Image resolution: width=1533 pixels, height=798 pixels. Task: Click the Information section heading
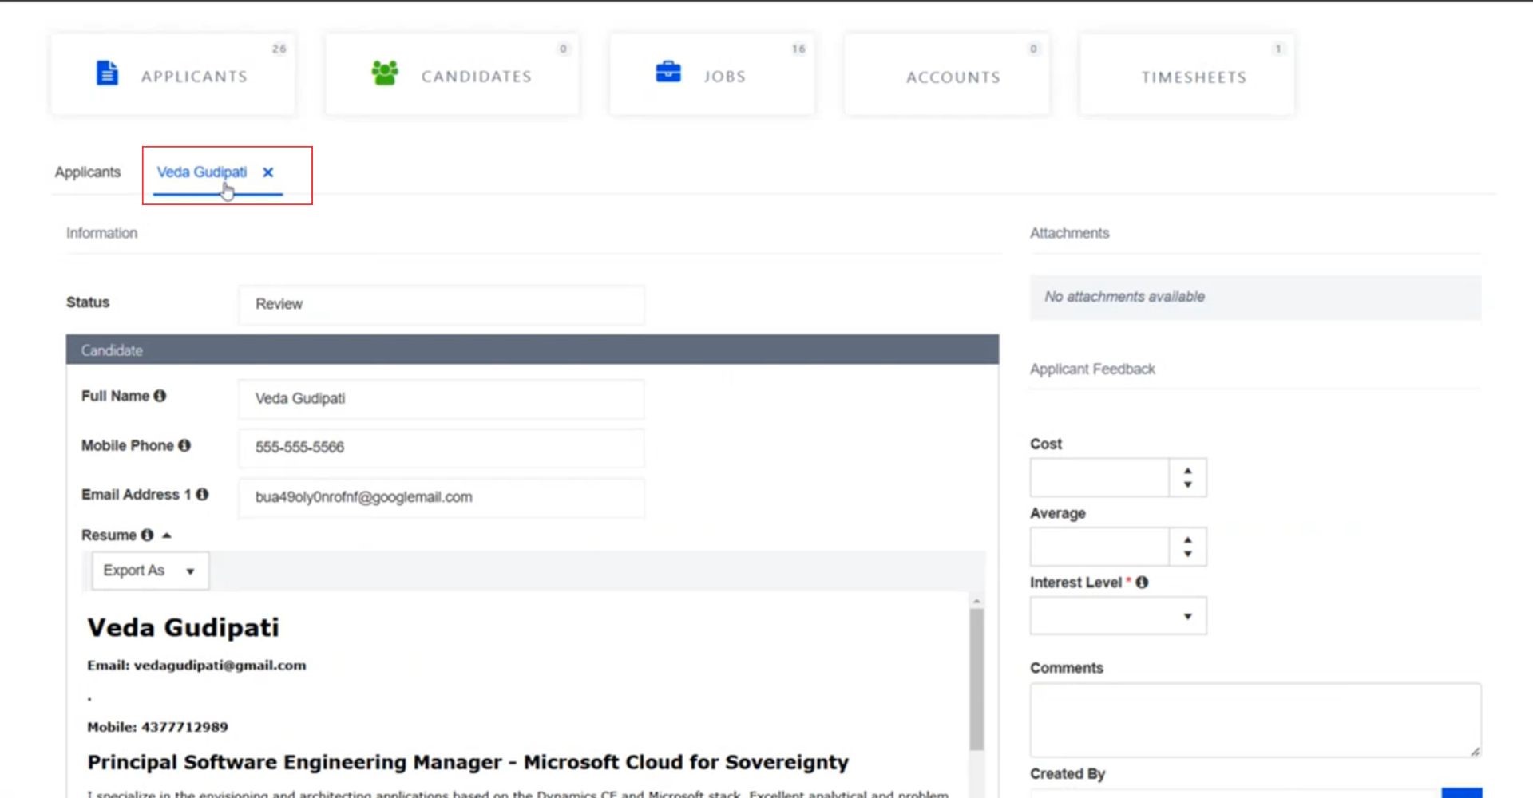[101, 233]
